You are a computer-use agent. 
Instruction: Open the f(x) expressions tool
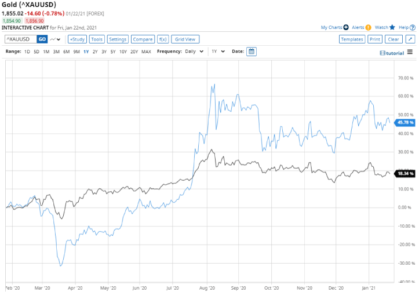164,39
